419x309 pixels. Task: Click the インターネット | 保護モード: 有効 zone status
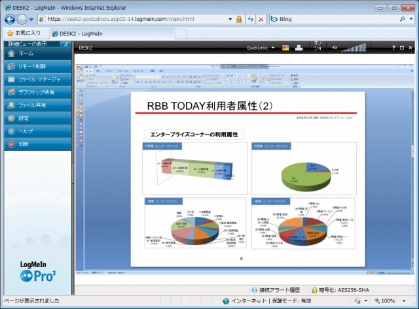[x=267, y=301]
